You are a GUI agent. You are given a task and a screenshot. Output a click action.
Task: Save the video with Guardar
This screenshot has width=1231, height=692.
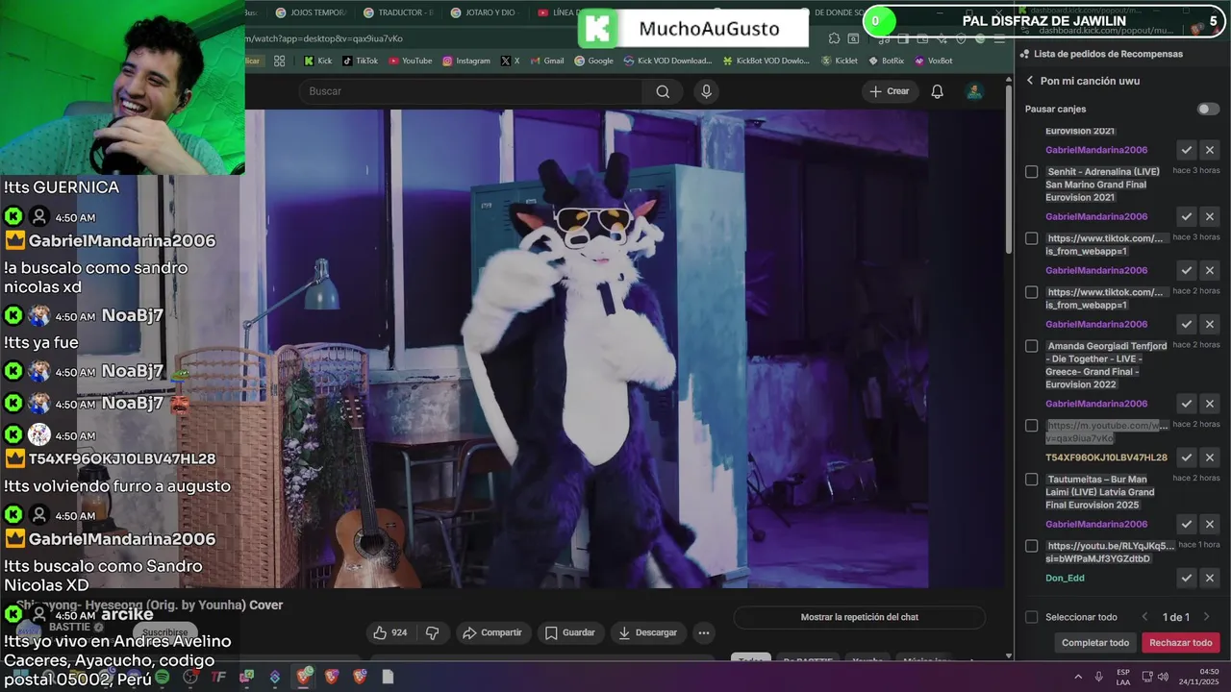(569, 632)
